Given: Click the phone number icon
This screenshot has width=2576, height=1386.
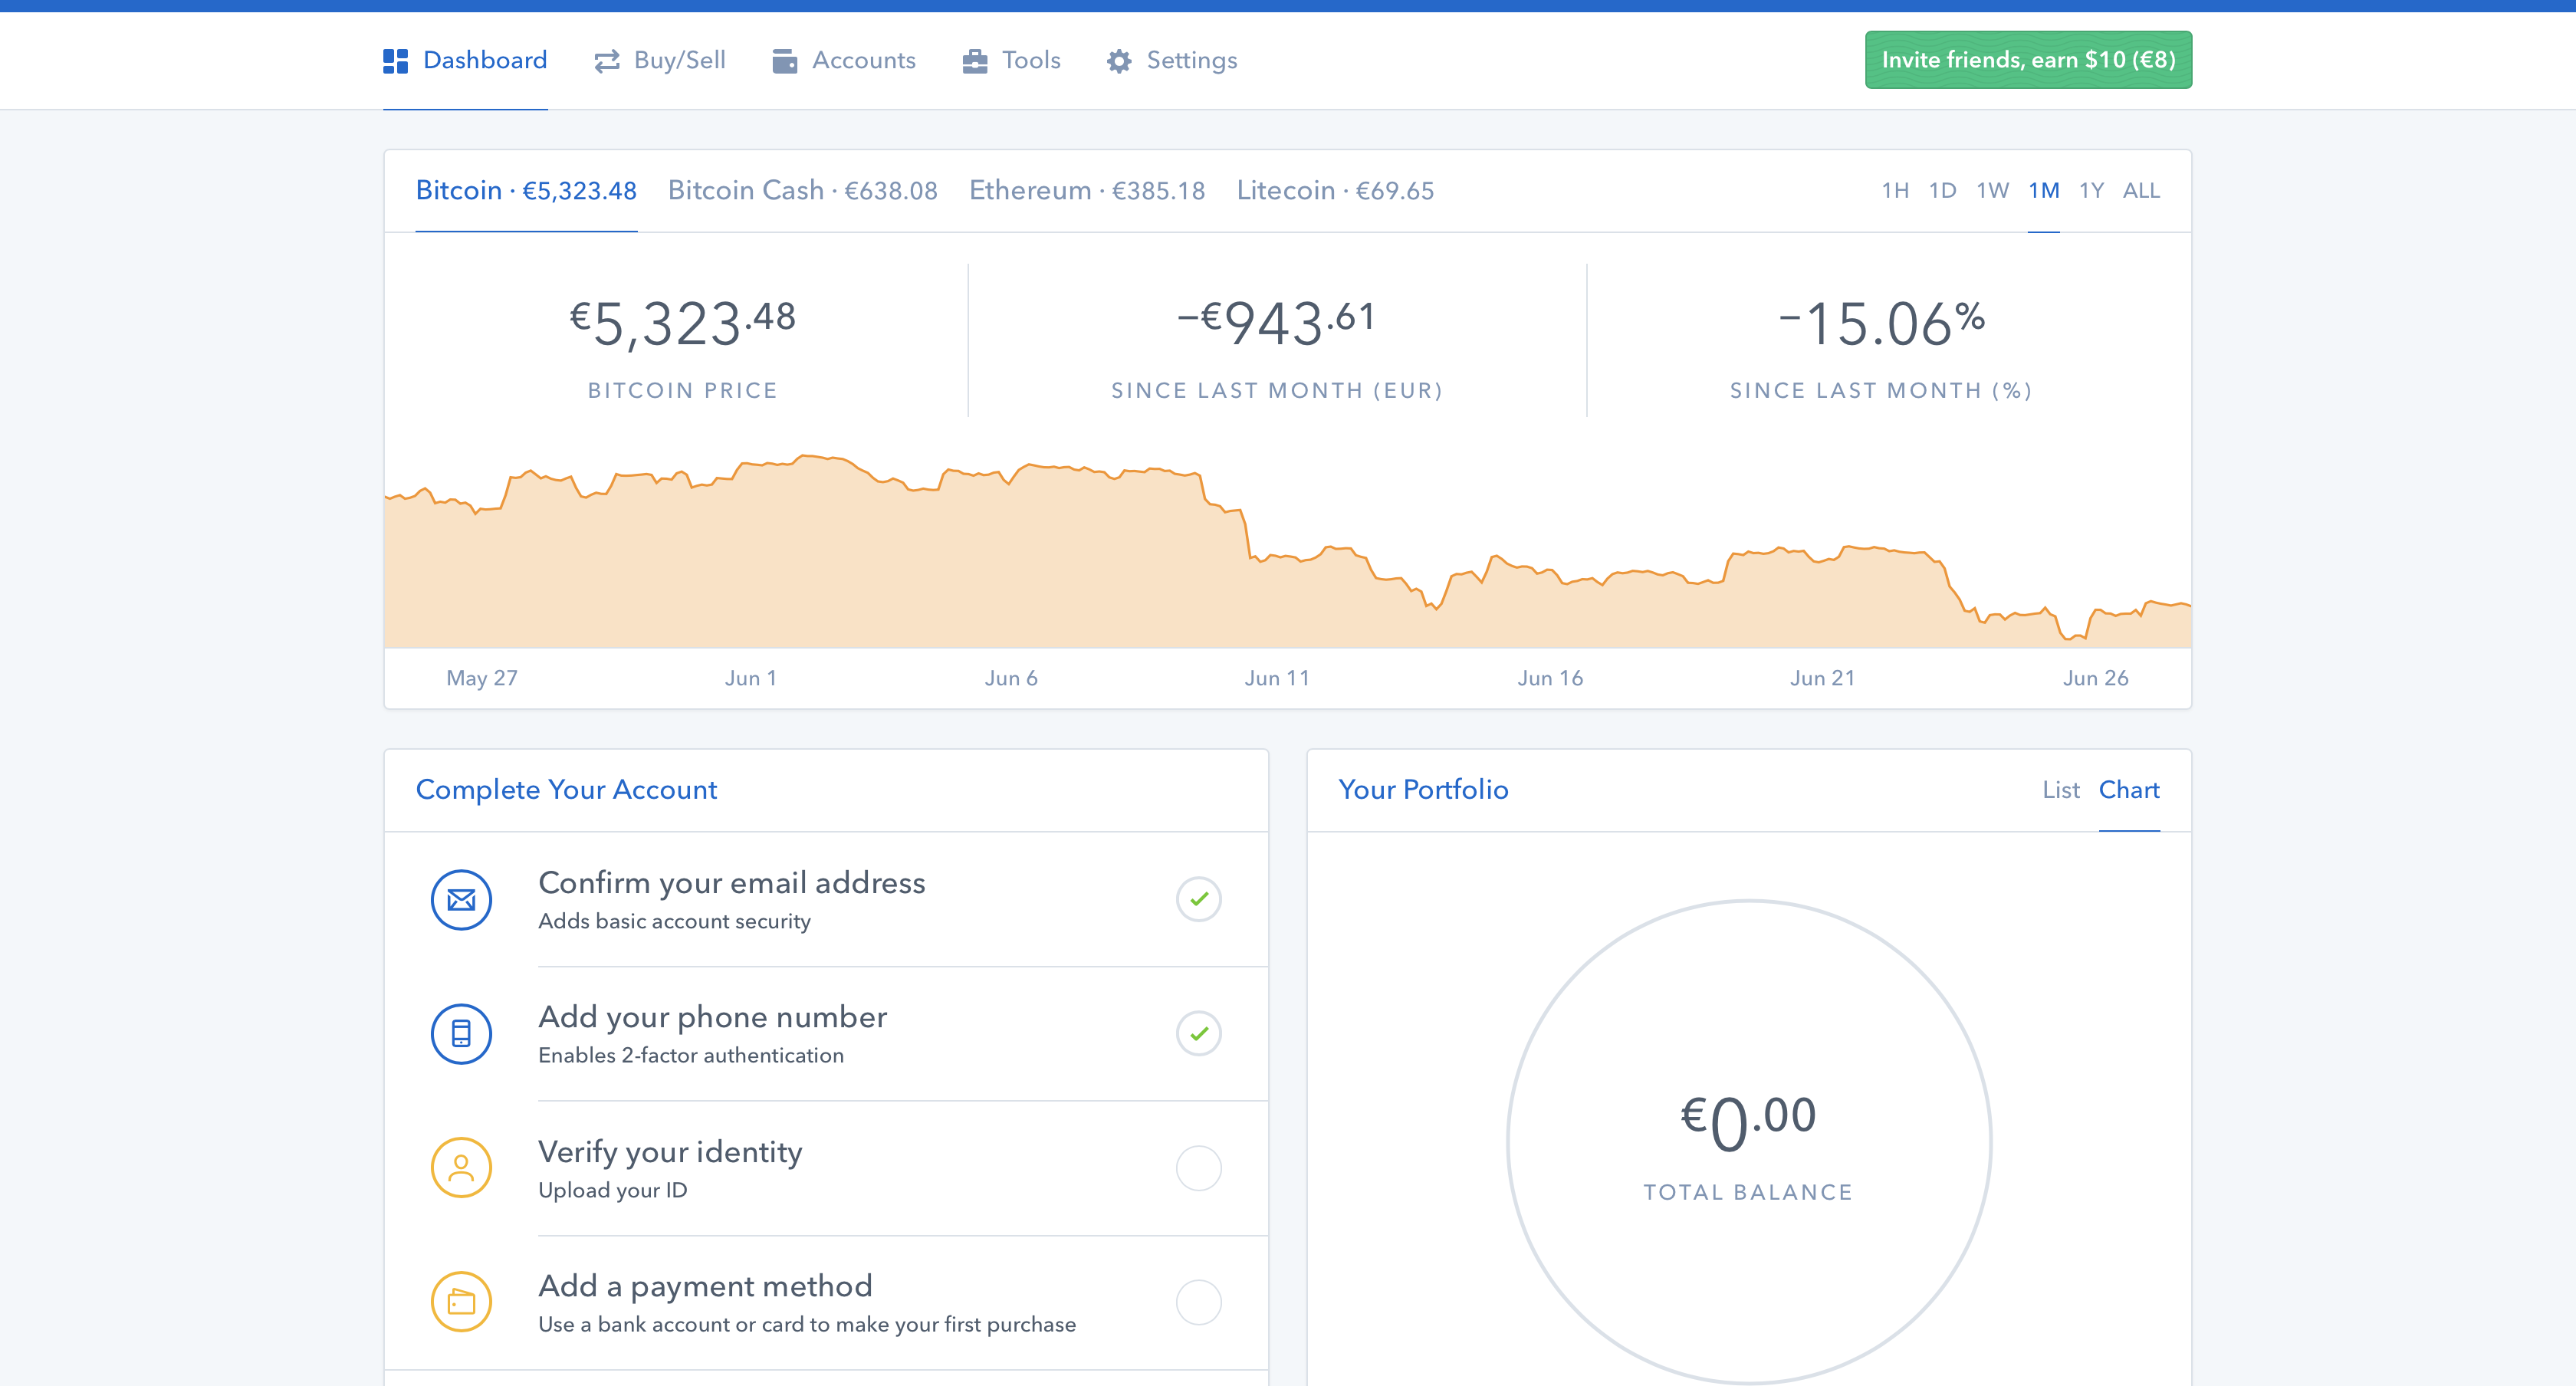Looking at the screenshot, I should 461,1033.
